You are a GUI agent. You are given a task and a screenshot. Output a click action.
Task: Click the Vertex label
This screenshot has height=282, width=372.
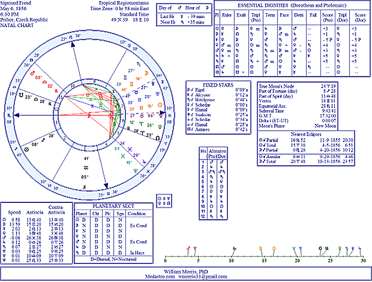point(265,101)
